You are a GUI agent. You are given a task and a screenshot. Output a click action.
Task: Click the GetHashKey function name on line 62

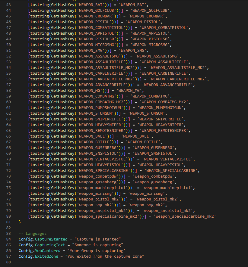pyautogui.click(x=63, y=113)
